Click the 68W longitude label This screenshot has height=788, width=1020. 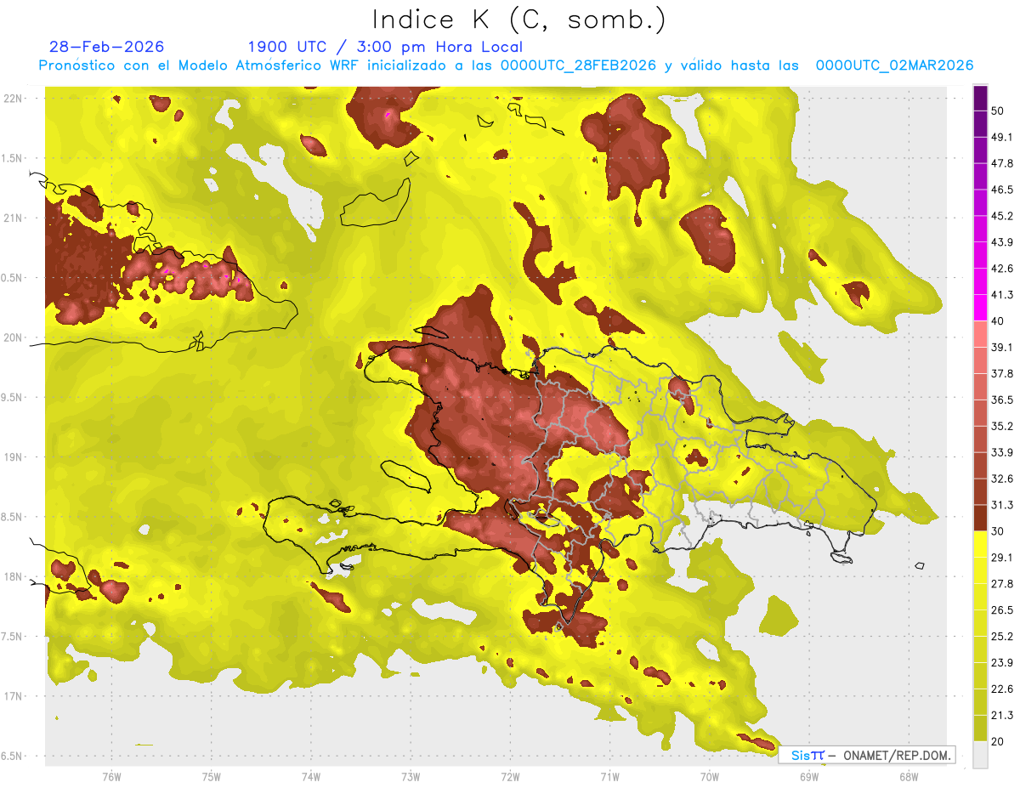pos(908,776)
